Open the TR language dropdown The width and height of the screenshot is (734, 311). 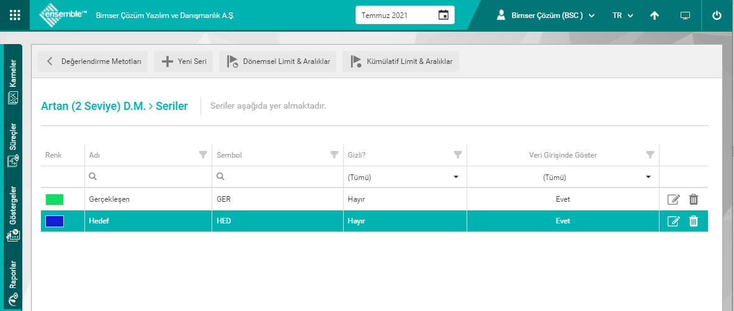click(622, 16)
